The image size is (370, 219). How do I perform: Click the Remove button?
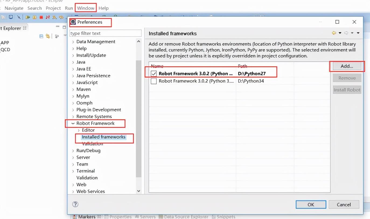[x=347, y=78]
